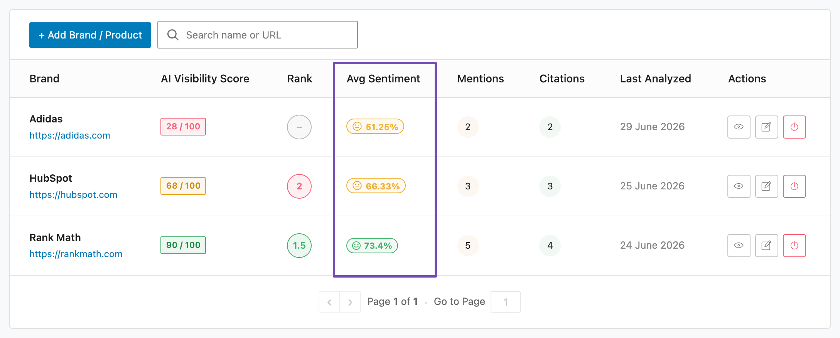
Task: Click the Rank Math brand name
Action: pos(55,238)
